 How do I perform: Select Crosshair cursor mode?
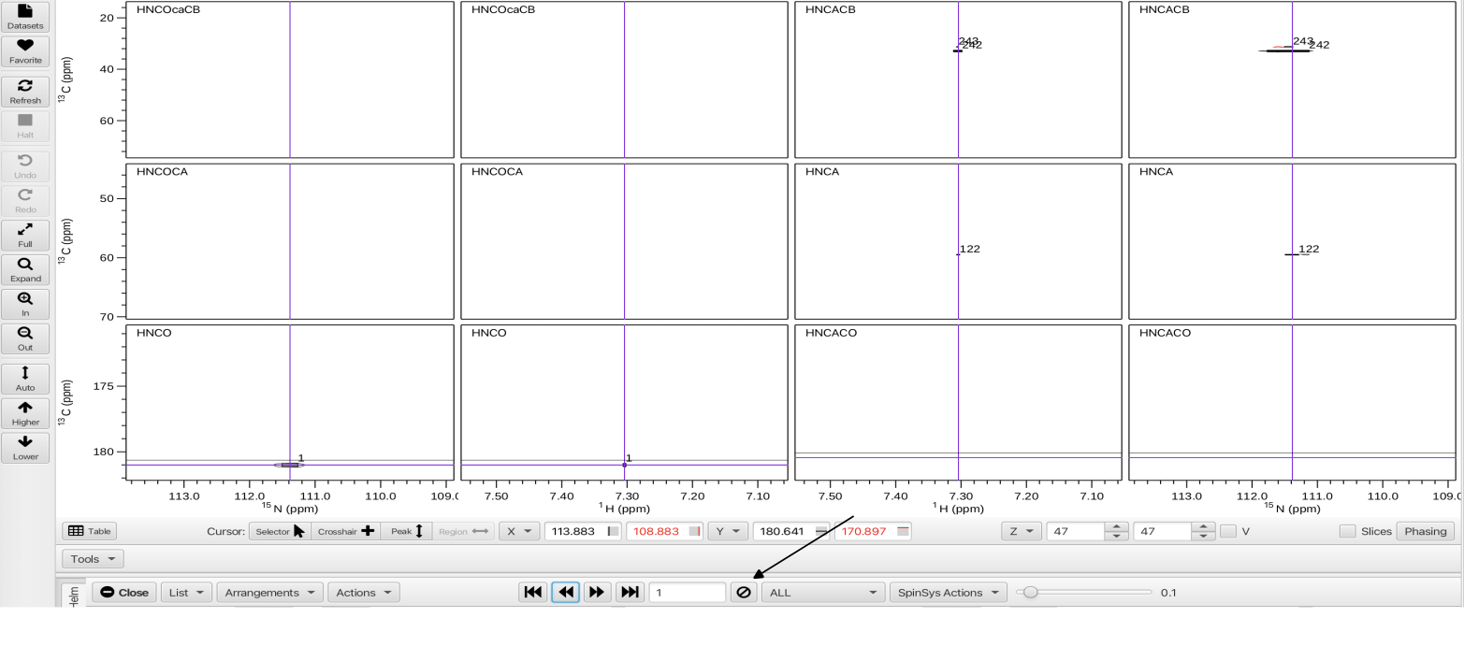pyautogui.click(x=345, y=531)
